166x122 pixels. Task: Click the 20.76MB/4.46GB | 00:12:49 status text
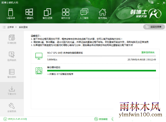pyautogui.click(x=142, y=60)
